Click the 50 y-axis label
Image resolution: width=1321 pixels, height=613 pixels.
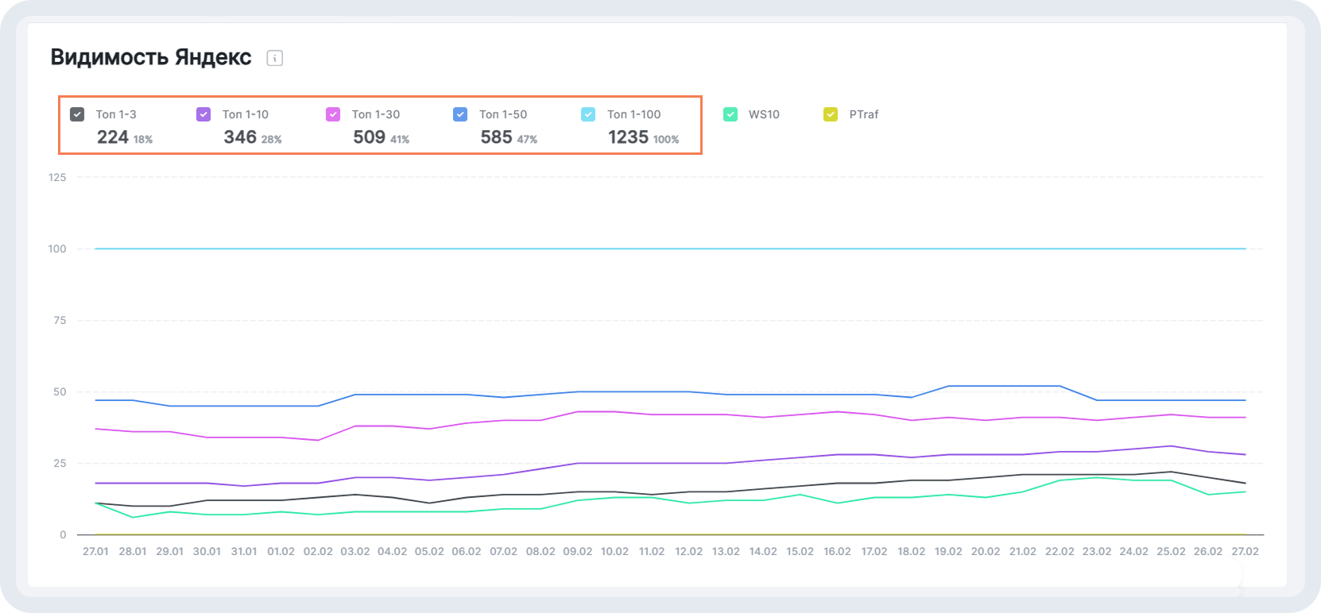[60, 391]
